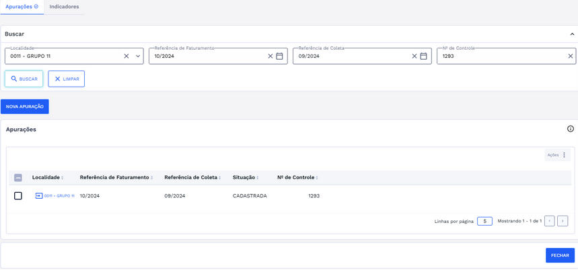This screenshot has width=578, height=270.
Task: Clear the Referência de Faturamento date
Action: tap(270, 56)
